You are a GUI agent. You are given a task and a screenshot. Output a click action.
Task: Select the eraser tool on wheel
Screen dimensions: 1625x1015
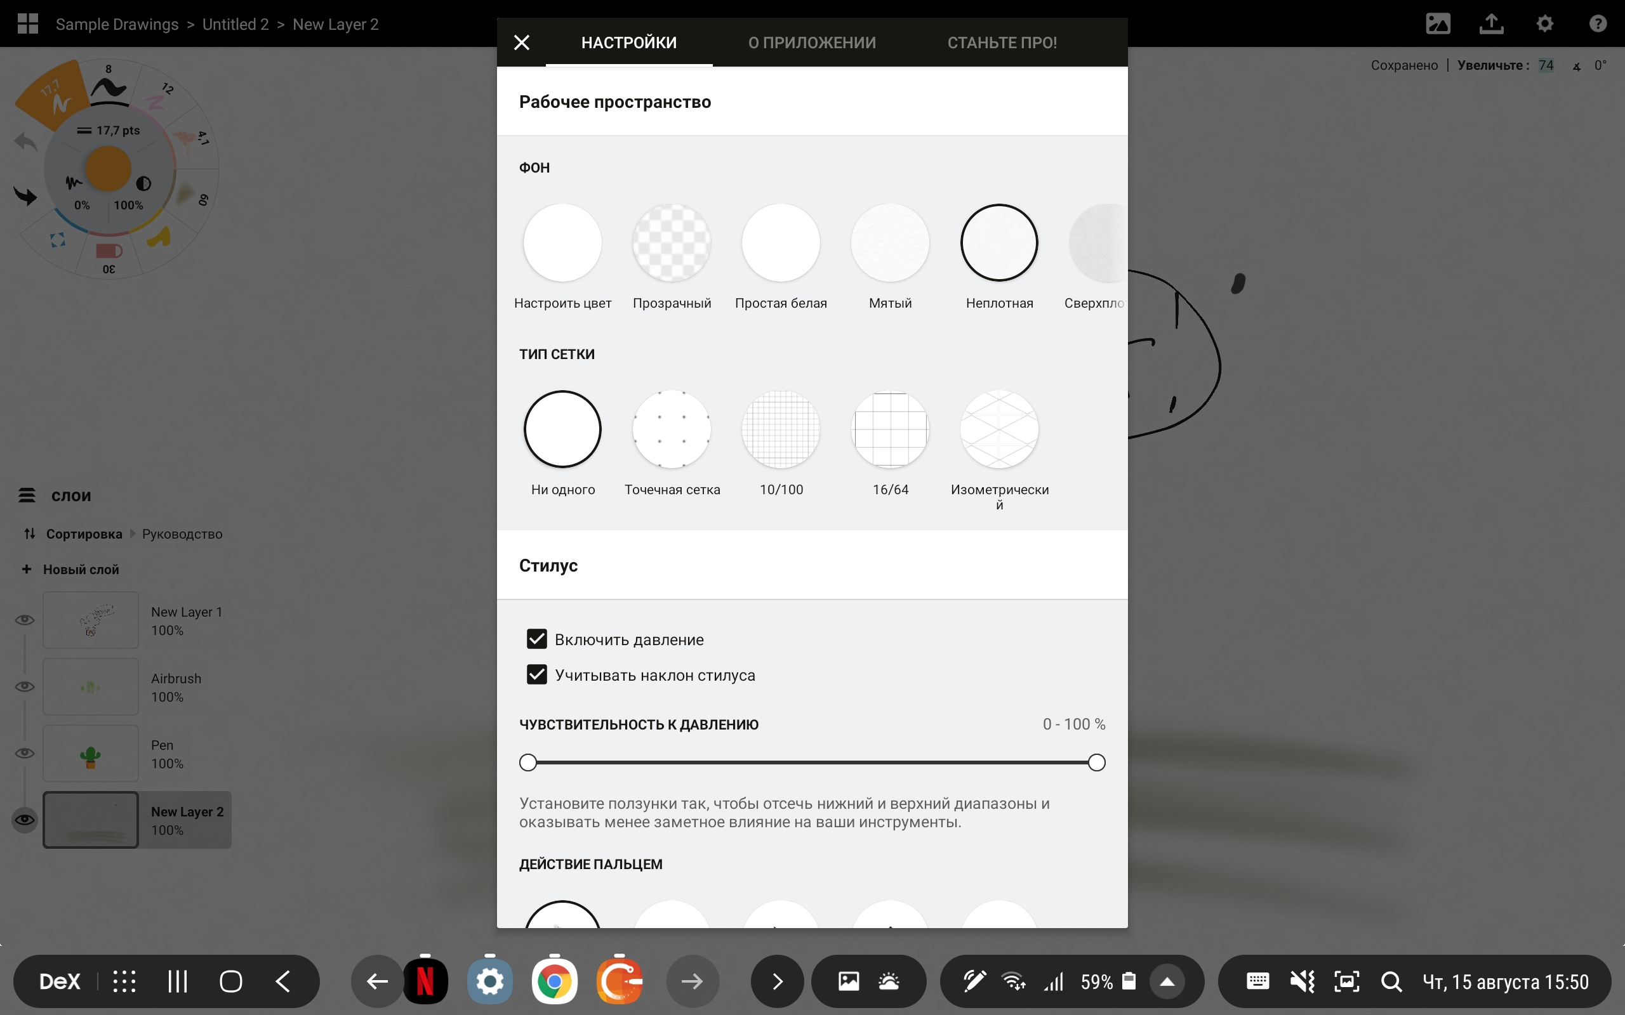click(x=109, y=252)
